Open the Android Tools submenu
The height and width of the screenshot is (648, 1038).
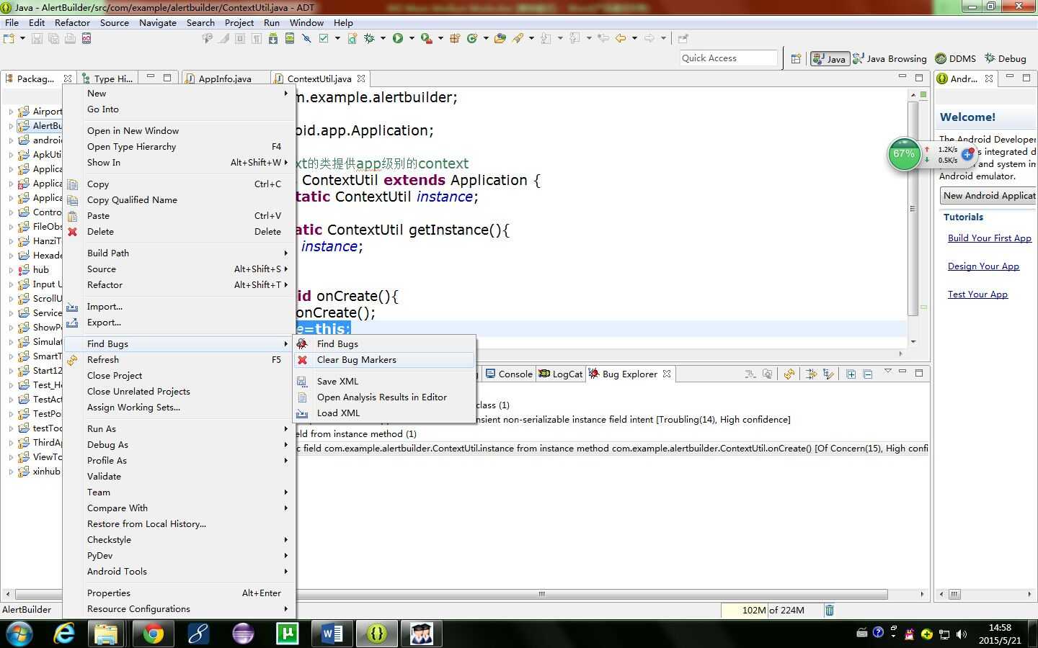click(x=180, y=572)
